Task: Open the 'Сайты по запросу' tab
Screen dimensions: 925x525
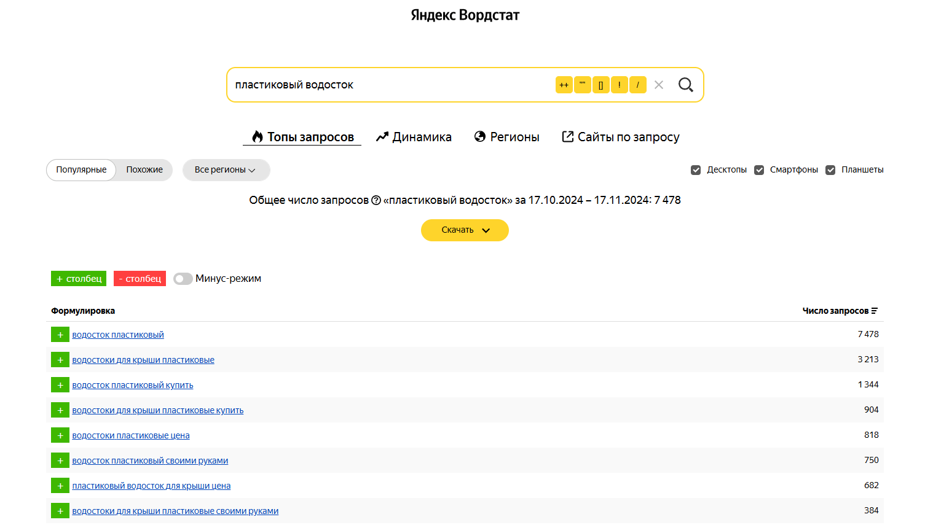Action: click(621, 137)
